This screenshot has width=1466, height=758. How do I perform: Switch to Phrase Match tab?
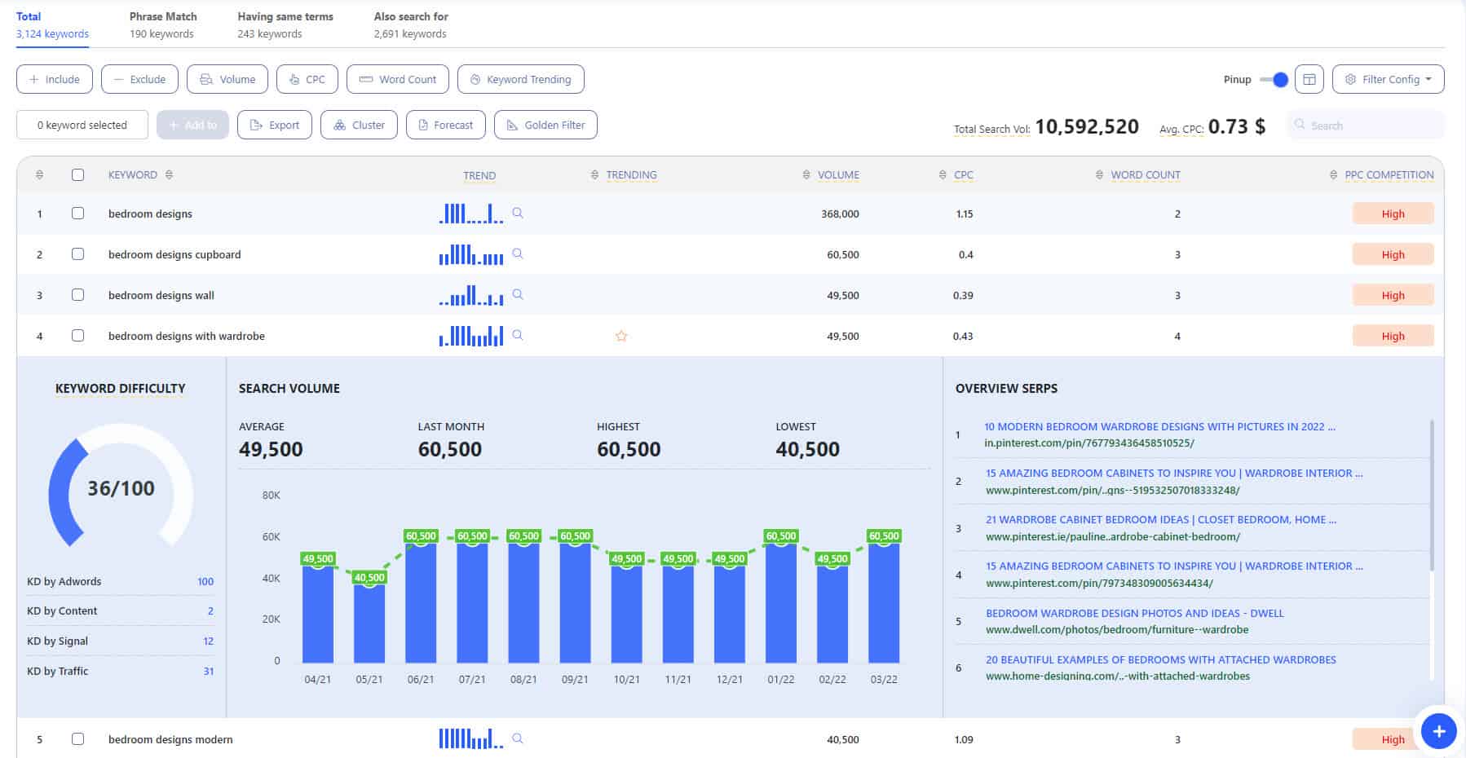coord(163,24)
